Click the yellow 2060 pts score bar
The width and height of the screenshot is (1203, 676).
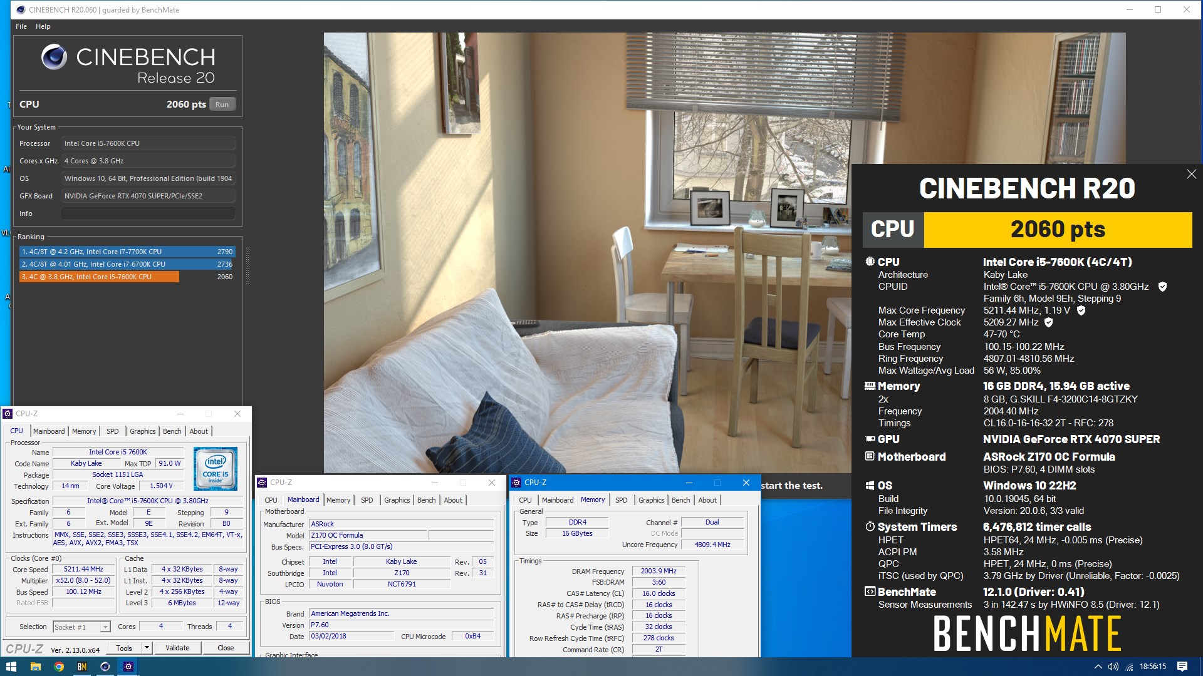[x=1058, y=230]
